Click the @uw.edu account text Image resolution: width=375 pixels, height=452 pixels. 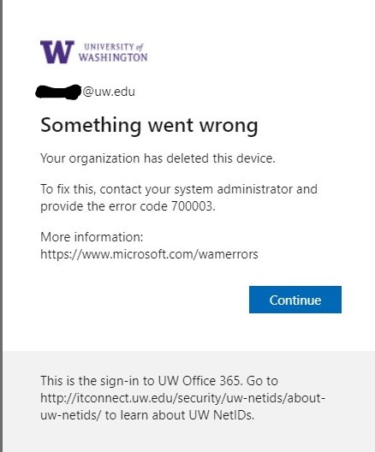[x=109, y=92]
